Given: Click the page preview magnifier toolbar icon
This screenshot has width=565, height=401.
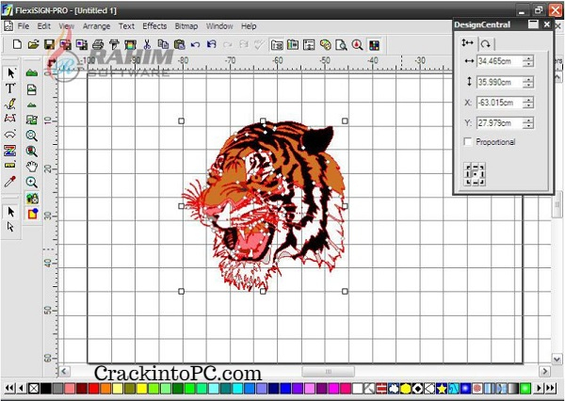Looking at the screenshot, I should tap(341, 45).
